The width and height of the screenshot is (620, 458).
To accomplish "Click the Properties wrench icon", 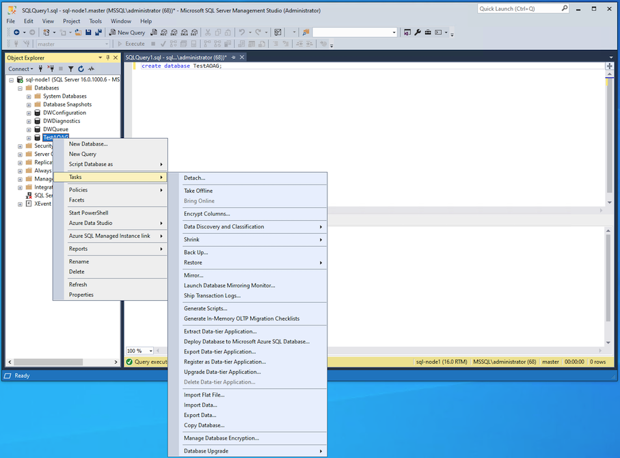I will pyautogui.click(x=418, y=32).
